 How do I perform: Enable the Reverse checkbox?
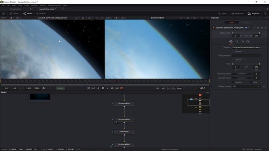pyautogui.click(x=233, y=82)
